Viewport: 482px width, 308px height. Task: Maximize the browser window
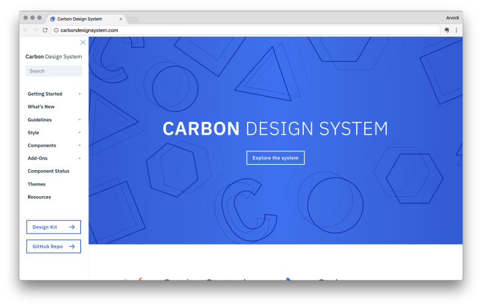39,17
